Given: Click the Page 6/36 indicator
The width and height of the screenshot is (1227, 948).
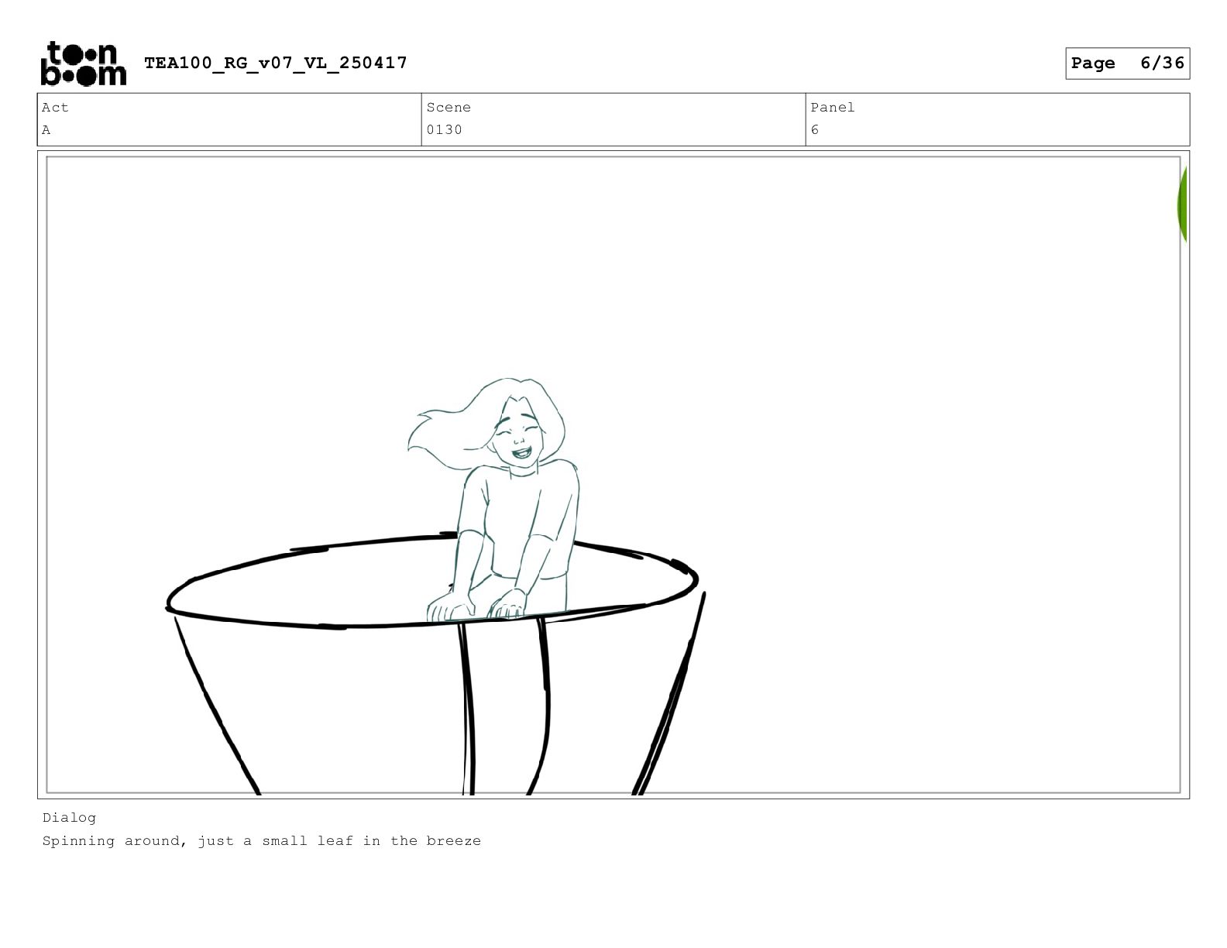Looking at the screenshot, I should [x=1127, y=64].
